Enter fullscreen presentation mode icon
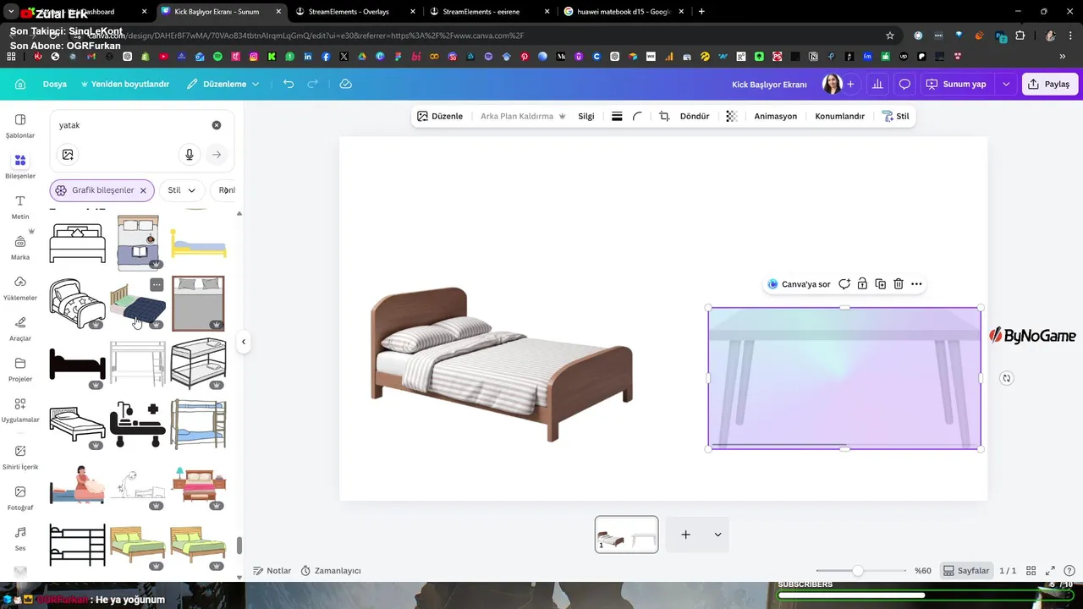 coord(1050,571)
